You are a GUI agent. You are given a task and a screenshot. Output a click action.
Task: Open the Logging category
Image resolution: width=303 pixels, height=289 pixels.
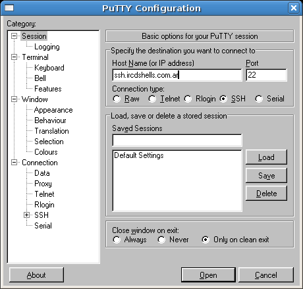tap(47, 47)
